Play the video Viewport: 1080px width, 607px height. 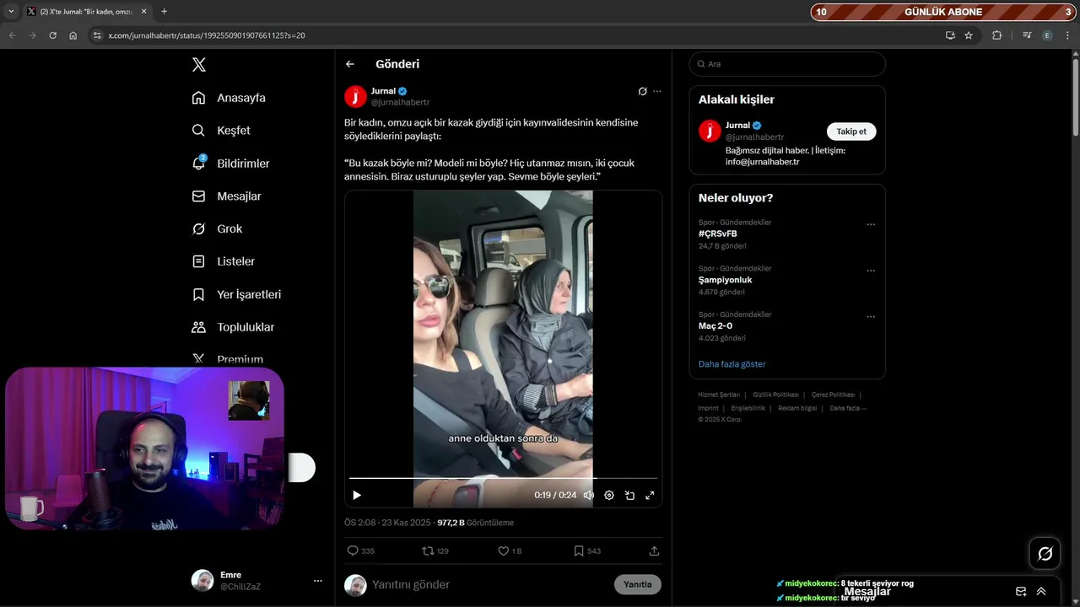(357, 496)
